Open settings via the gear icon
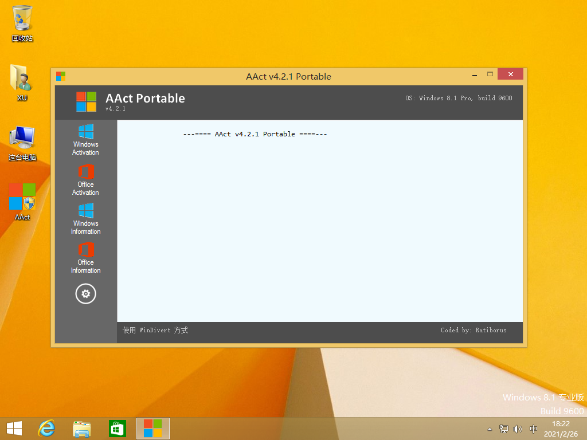This screenshot has width=587, height=440. point(85,294)
